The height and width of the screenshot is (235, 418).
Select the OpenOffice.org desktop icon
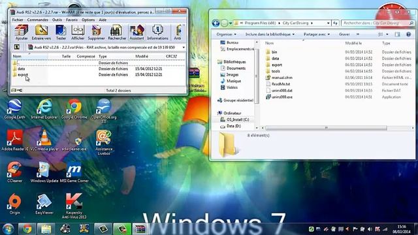104,110
